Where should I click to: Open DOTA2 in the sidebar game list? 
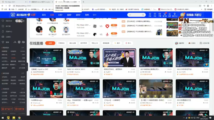pos(23,51)
